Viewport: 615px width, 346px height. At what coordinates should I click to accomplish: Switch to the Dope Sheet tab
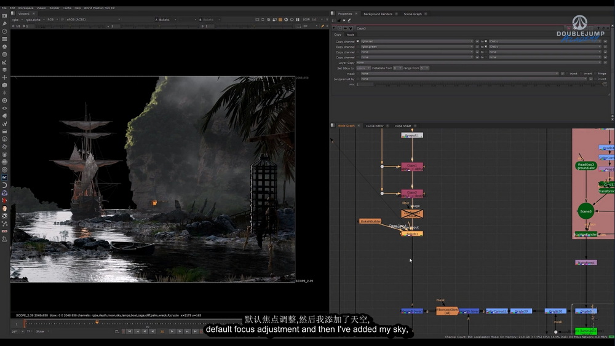click(403, 126)
